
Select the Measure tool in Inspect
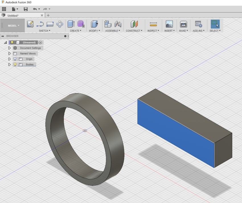click(153, 24)
